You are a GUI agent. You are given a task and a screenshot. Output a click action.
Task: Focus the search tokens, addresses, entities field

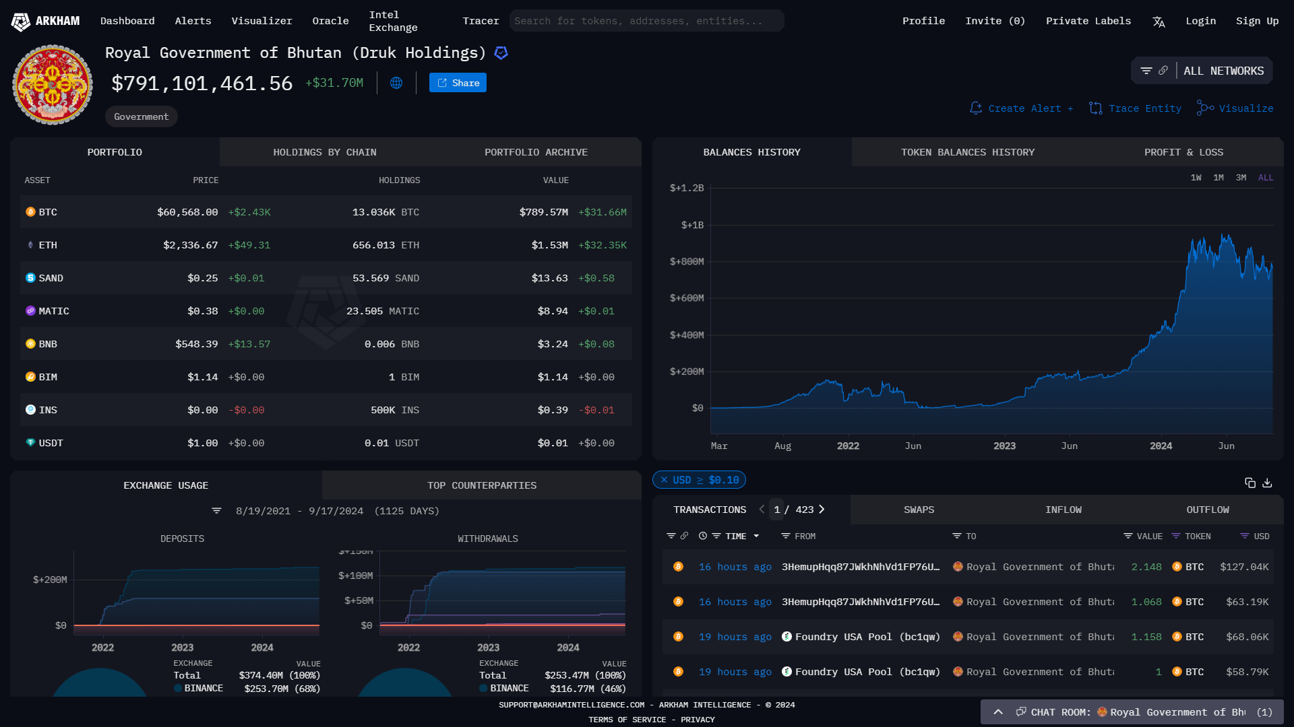[647, 21]
